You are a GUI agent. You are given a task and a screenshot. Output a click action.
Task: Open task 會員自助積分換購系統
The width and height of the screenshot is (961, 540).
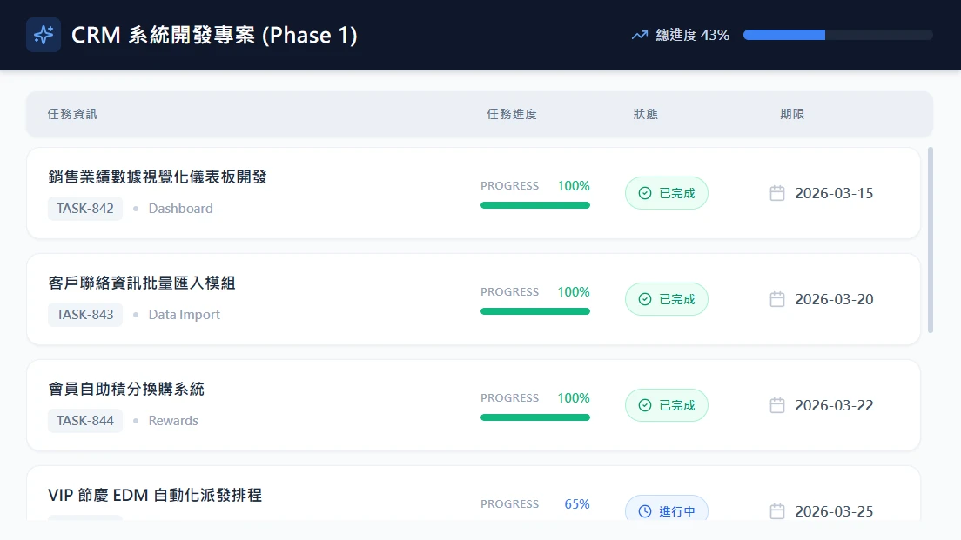pyautogui.click(x=126, y=390)
